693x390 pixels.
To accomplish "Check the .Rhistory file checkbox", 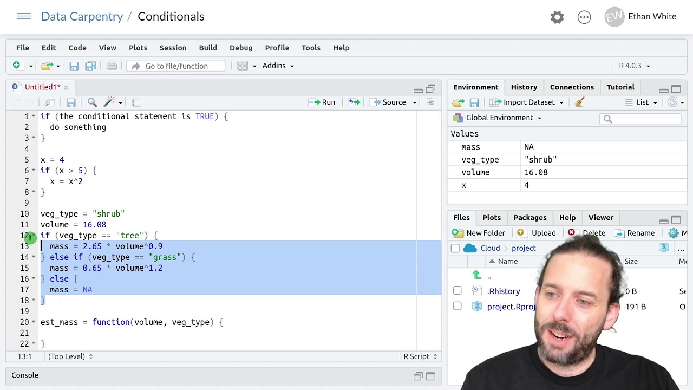I will click(457, 291).
